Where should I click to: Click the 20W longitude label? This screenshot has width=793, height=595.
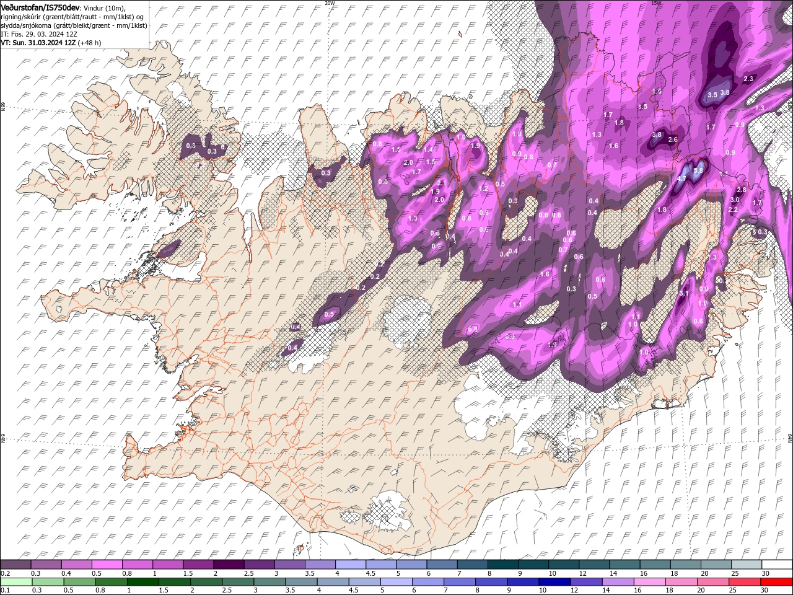pyautogui.click(x=330, y=2)
